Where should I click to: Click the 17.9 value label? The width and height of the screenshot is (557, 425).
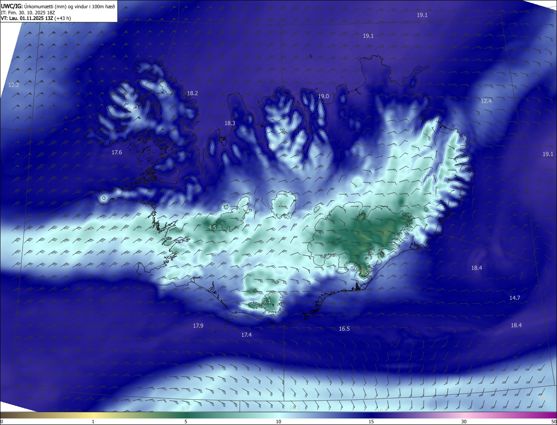pyautogui.click(x=198, y=326)
